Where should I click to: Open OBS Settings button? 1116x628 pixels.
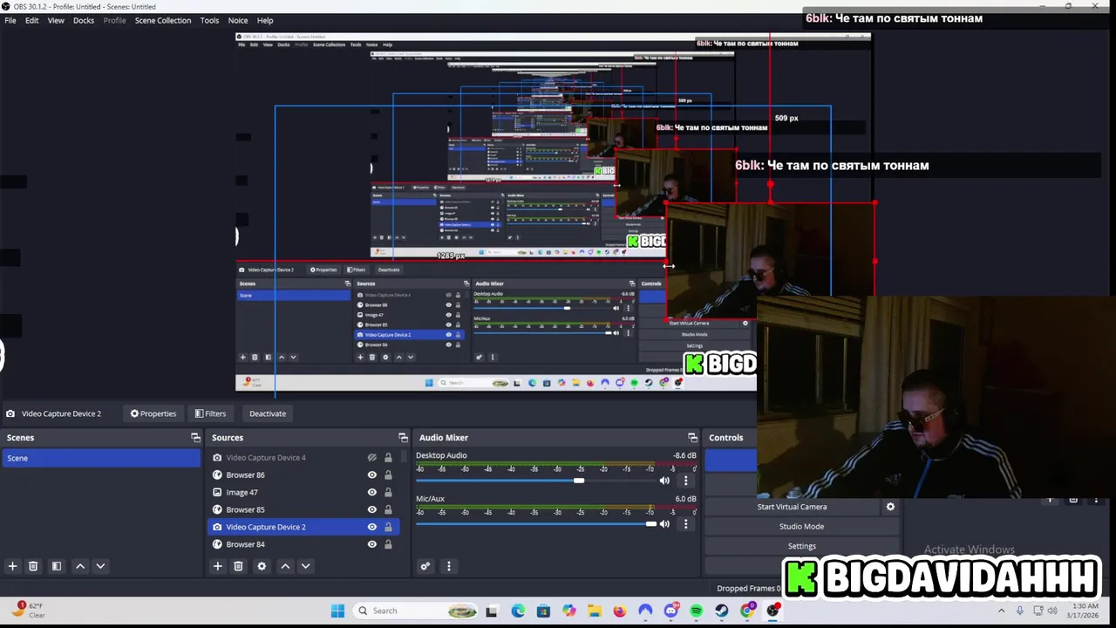801,546
